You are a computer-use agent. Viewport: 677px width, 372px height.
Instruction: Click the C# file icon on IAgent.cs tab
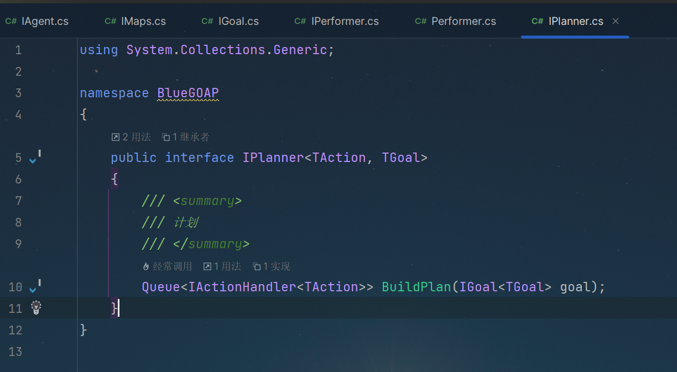pos(11,22)
